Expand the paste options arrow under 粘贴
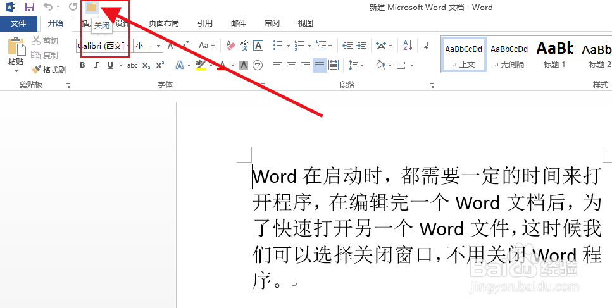Screen dimensions: 612x308 [16, 71]
